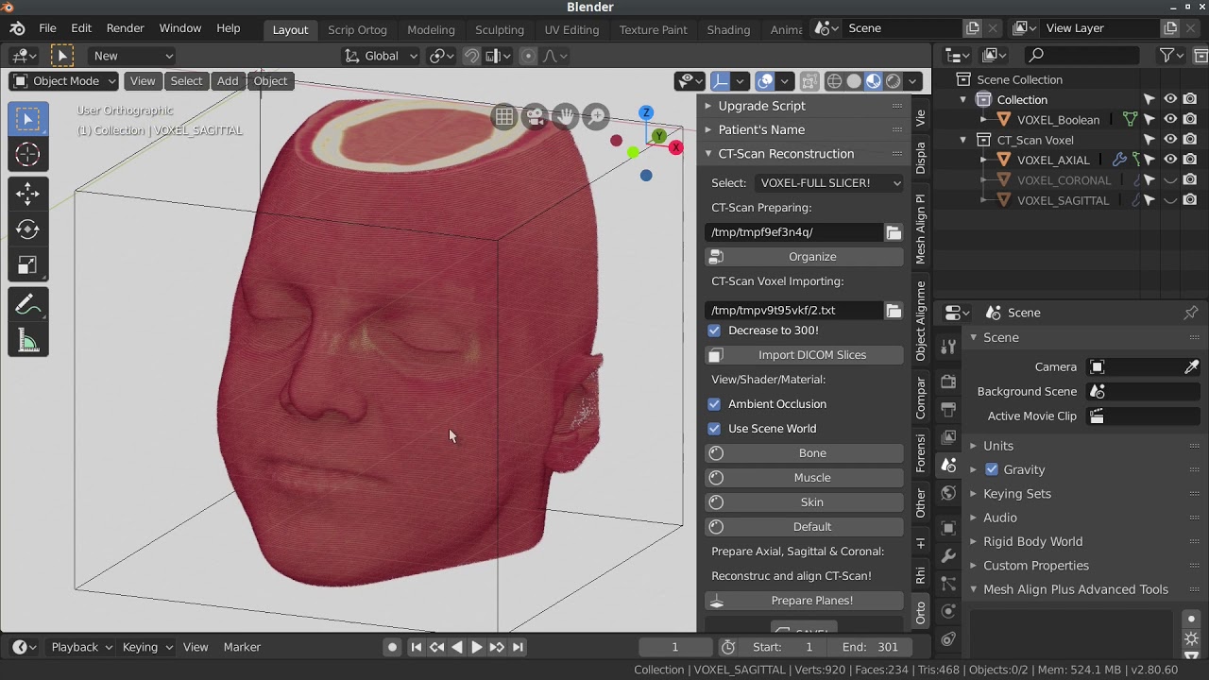Disable Ambient Occlusion
This screenshot has width=1209, height=680.
715,404
